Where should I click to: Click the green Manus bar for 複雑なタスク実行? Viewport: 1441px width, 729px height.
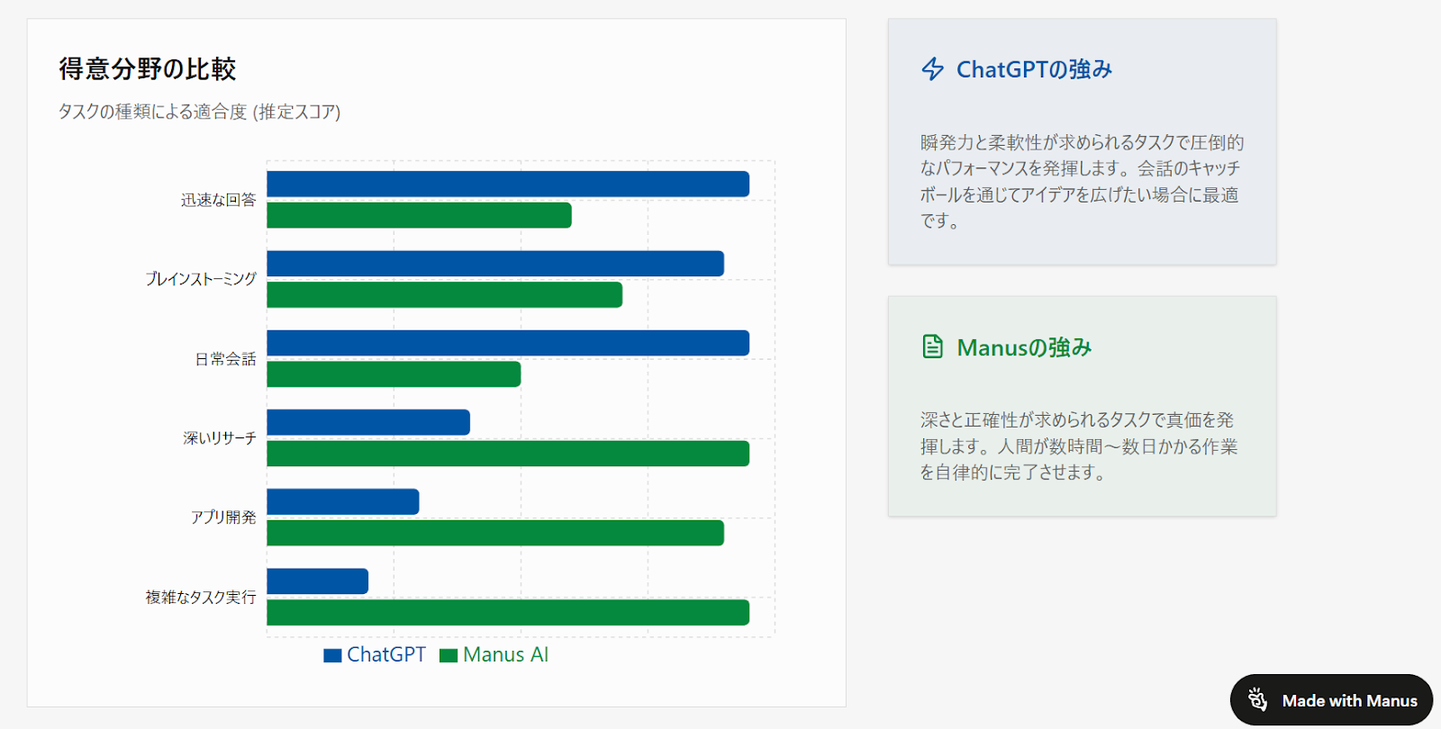click(508, 612)
